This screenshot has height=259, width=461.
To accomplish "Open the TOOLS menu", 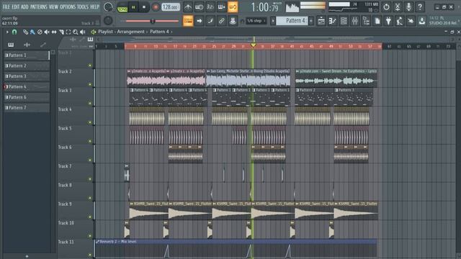I will (x=83, y=6).
